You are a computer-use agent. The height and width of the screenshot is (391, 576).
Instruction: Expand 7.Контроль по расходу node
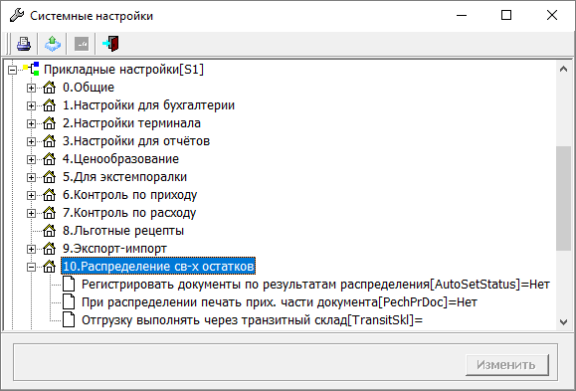pos(31,213)
